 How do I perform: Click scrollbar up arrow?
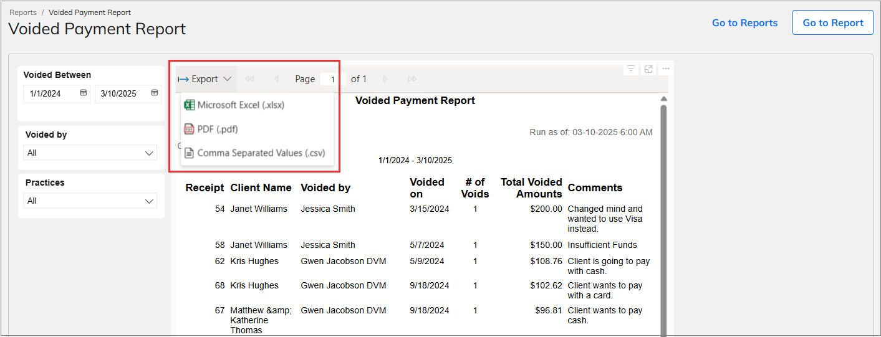663,99
